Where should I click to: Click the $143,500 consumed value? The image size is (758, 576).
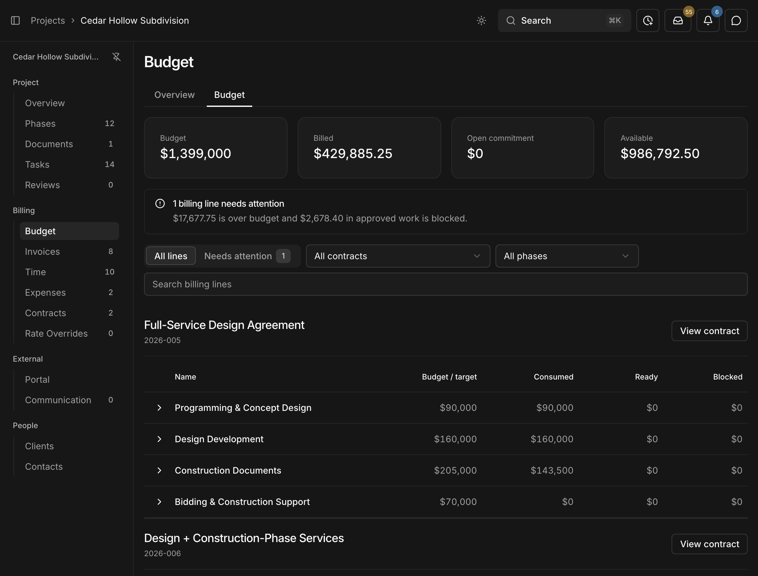pos(552,470)
